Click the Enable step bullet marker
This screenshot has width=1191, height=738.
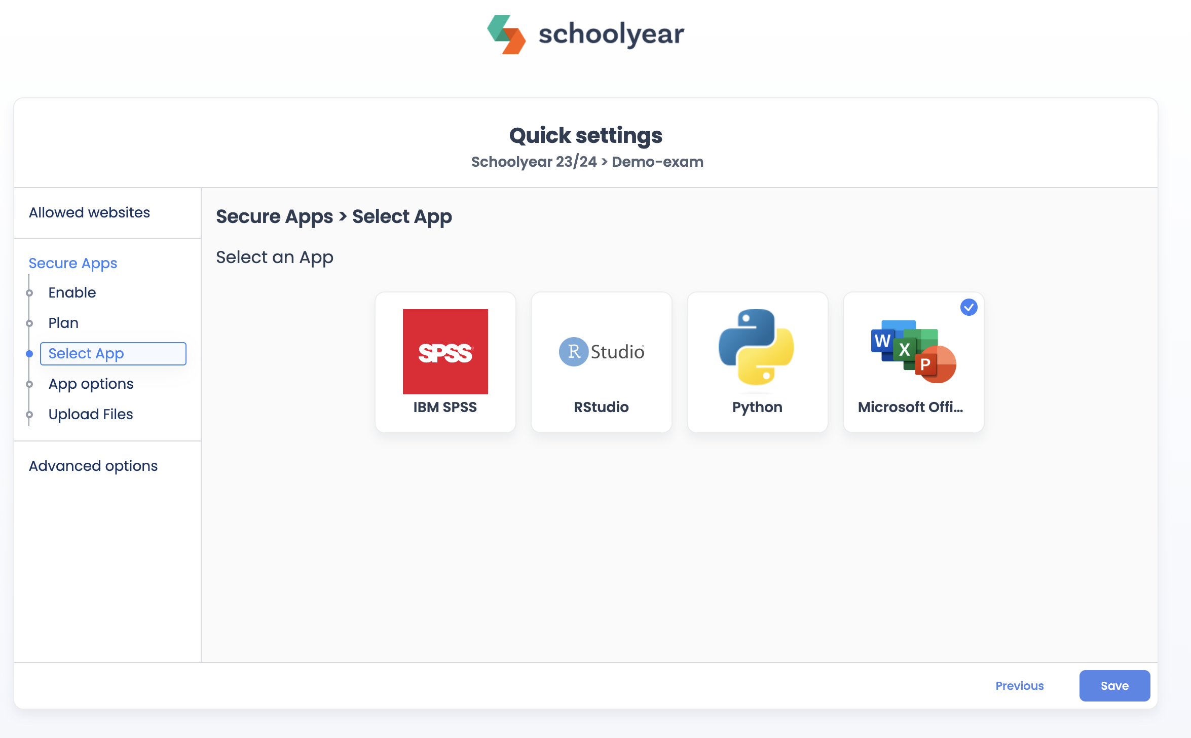coord(29,293)
